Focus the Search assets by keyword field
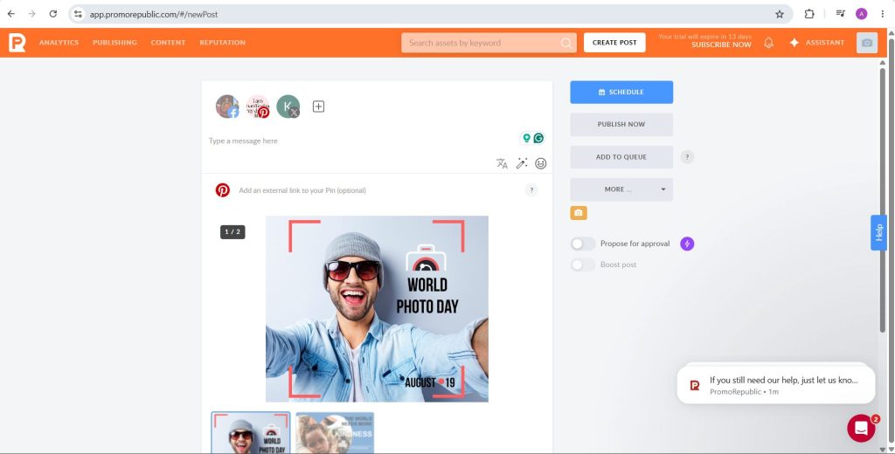 (489, 43)
